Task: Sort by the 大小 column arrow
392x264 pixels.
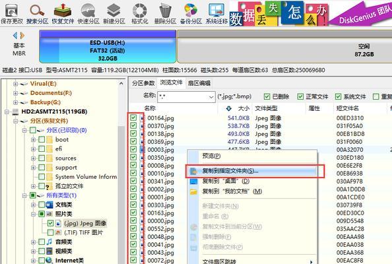Action: point(229,108)
